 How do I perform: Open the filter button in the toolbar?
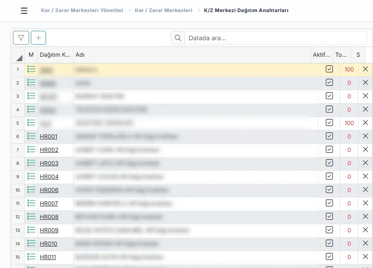(x=21, y=38)
